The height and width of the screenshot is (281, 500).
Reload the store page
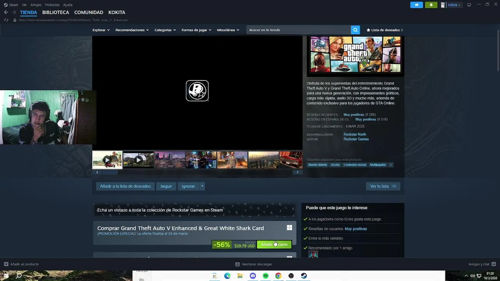click(x=6, y=20)
